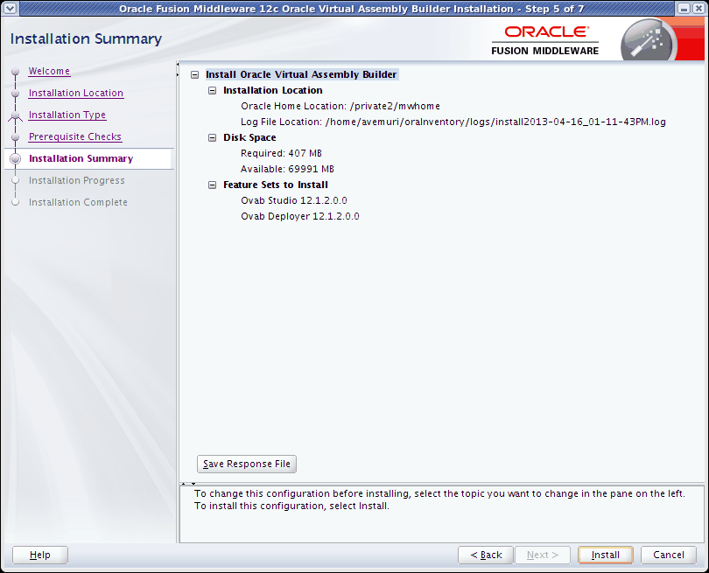Viewport: 709px width, 573px height.
Task: Click the Installation Complete step label
Action: point(78,202)
